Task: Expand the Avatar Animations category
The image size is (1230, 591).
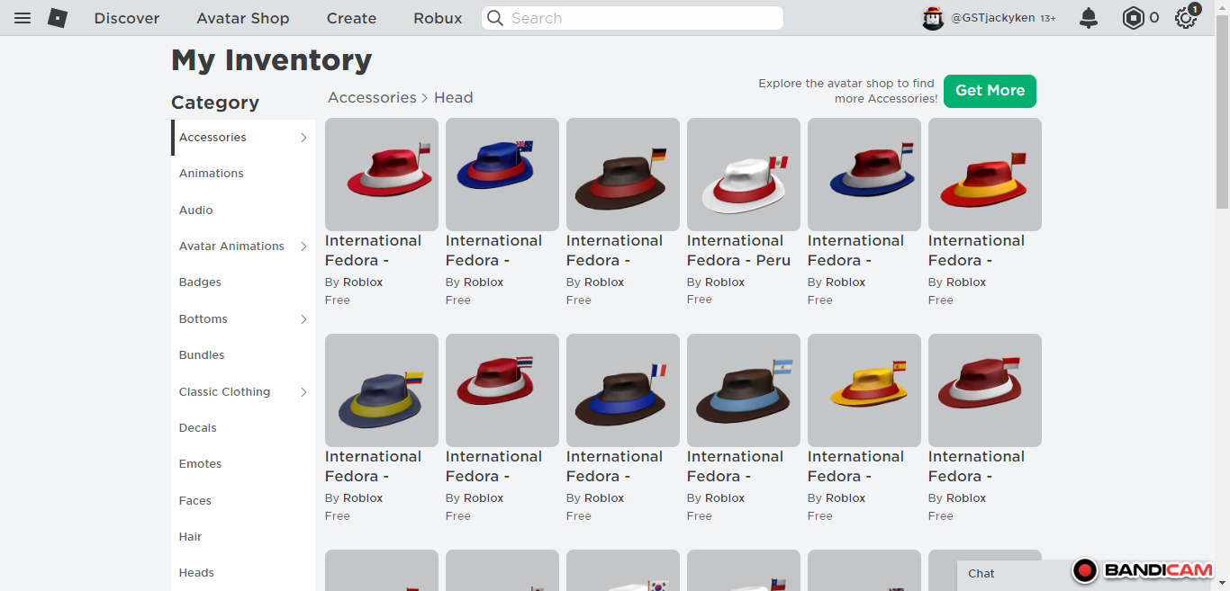Action: point(303,246)
